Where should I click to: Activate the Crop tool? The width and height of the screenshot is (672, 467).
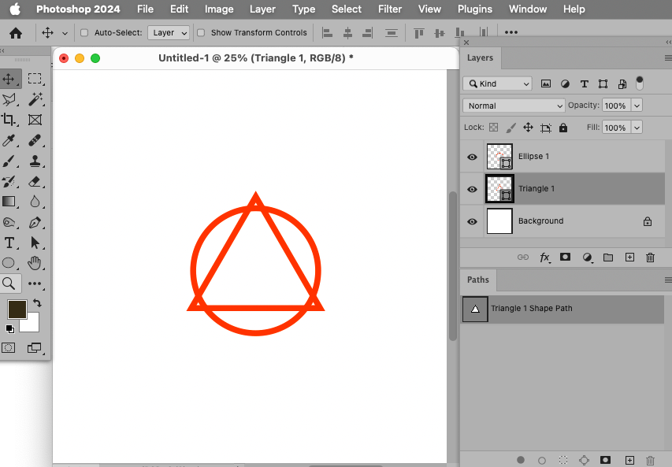[11, 120]
